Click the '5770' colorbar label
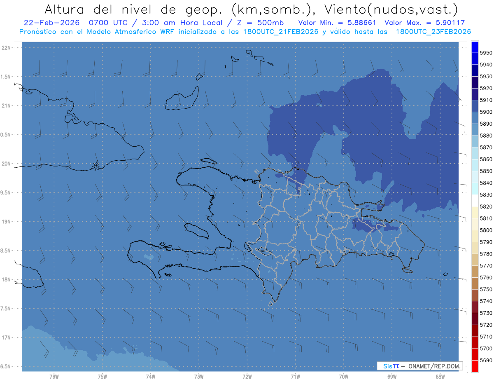 (486, 266)
